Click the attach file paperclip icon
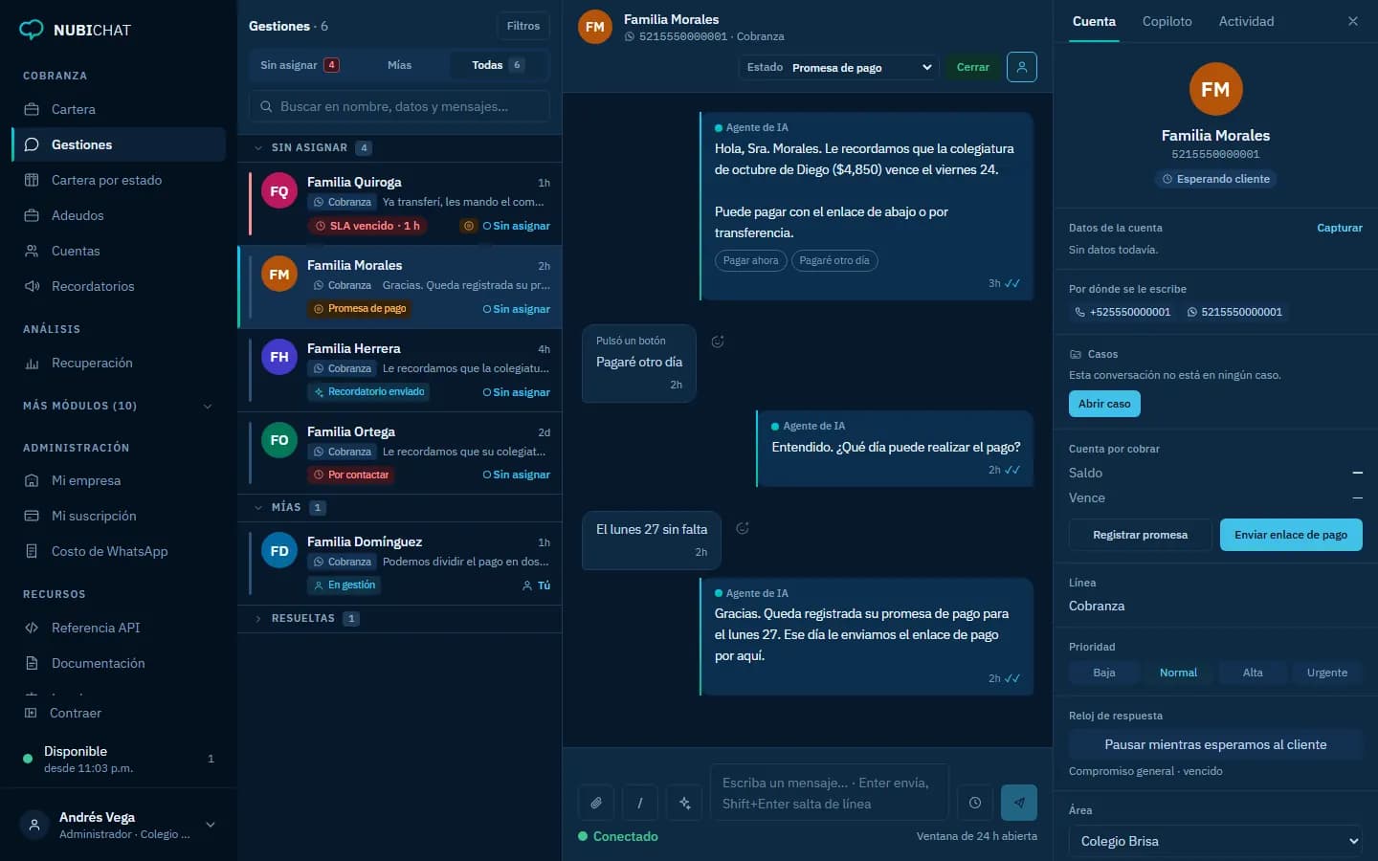1378x861 pixels. click(595, 803)
